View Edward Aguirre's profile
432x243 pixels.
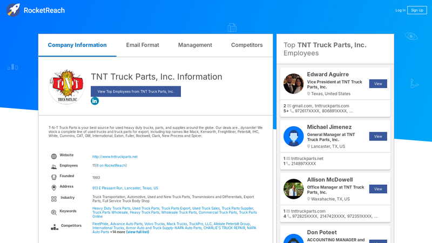pos(378,84)
